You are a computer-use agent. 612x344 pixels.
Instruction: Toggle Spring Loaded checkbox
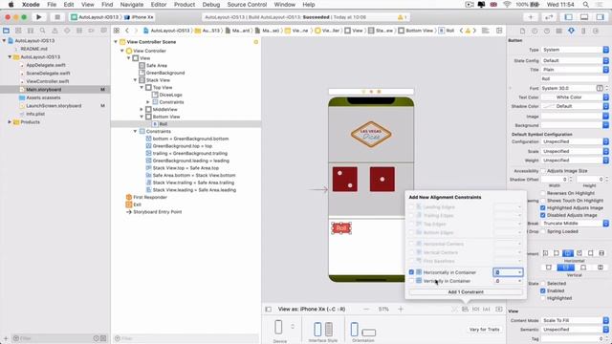543,231
